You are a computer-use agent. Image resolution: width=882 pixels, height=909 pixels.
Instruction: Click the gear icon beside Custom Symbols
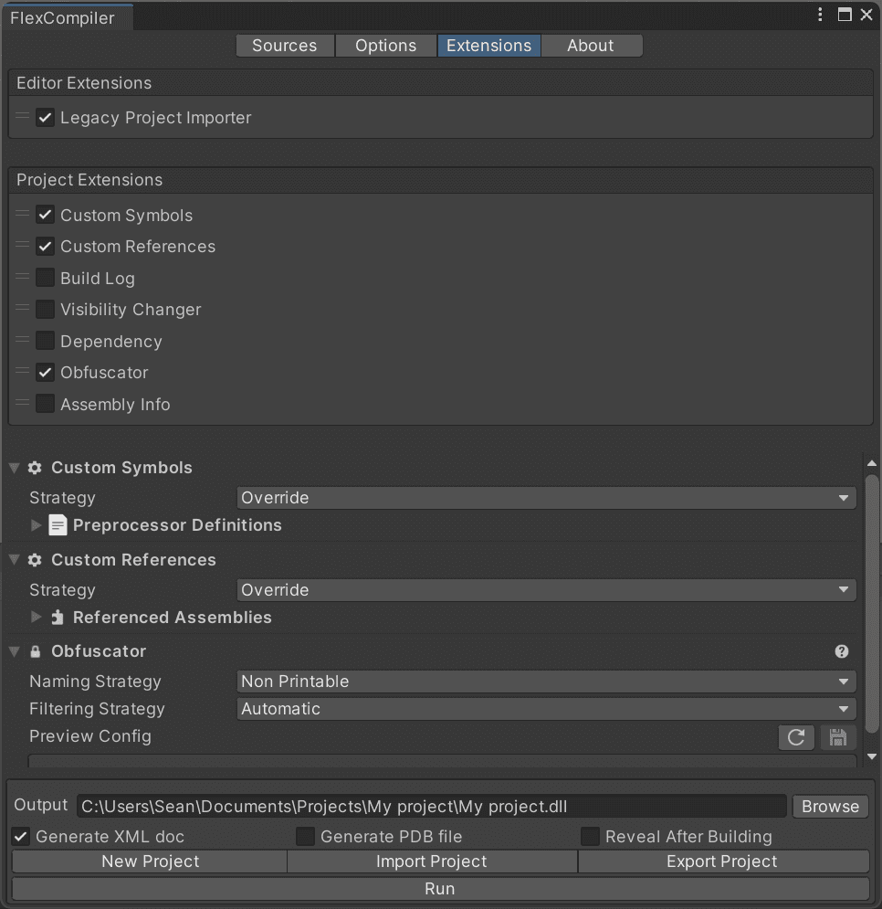click(35, 468)
